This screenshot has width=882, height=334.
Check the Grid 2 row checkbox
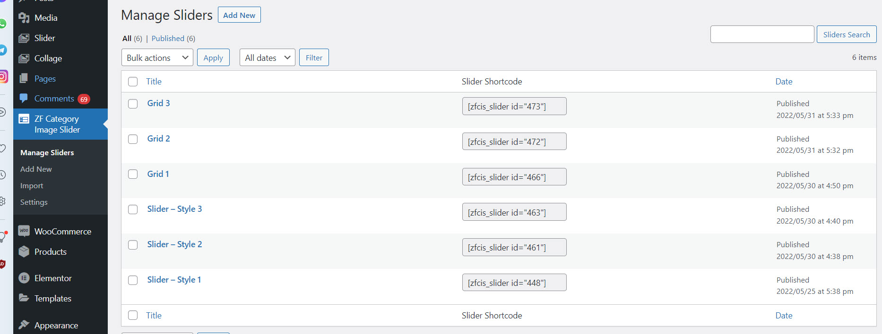point(133,139)
